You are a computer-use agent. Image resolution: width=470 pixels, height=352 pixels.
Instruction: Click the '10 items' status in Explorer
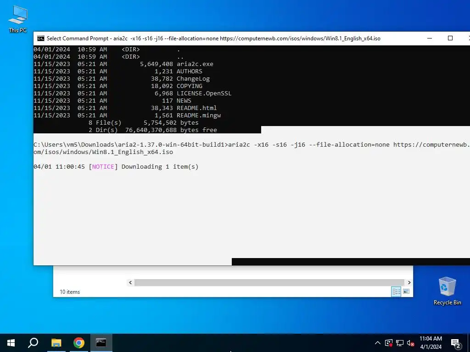point(70,292)
